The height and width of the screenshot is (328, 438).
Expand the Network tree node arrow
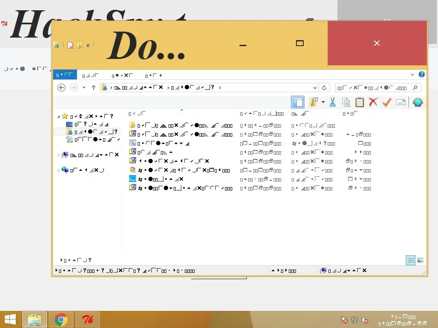(59, 170)
